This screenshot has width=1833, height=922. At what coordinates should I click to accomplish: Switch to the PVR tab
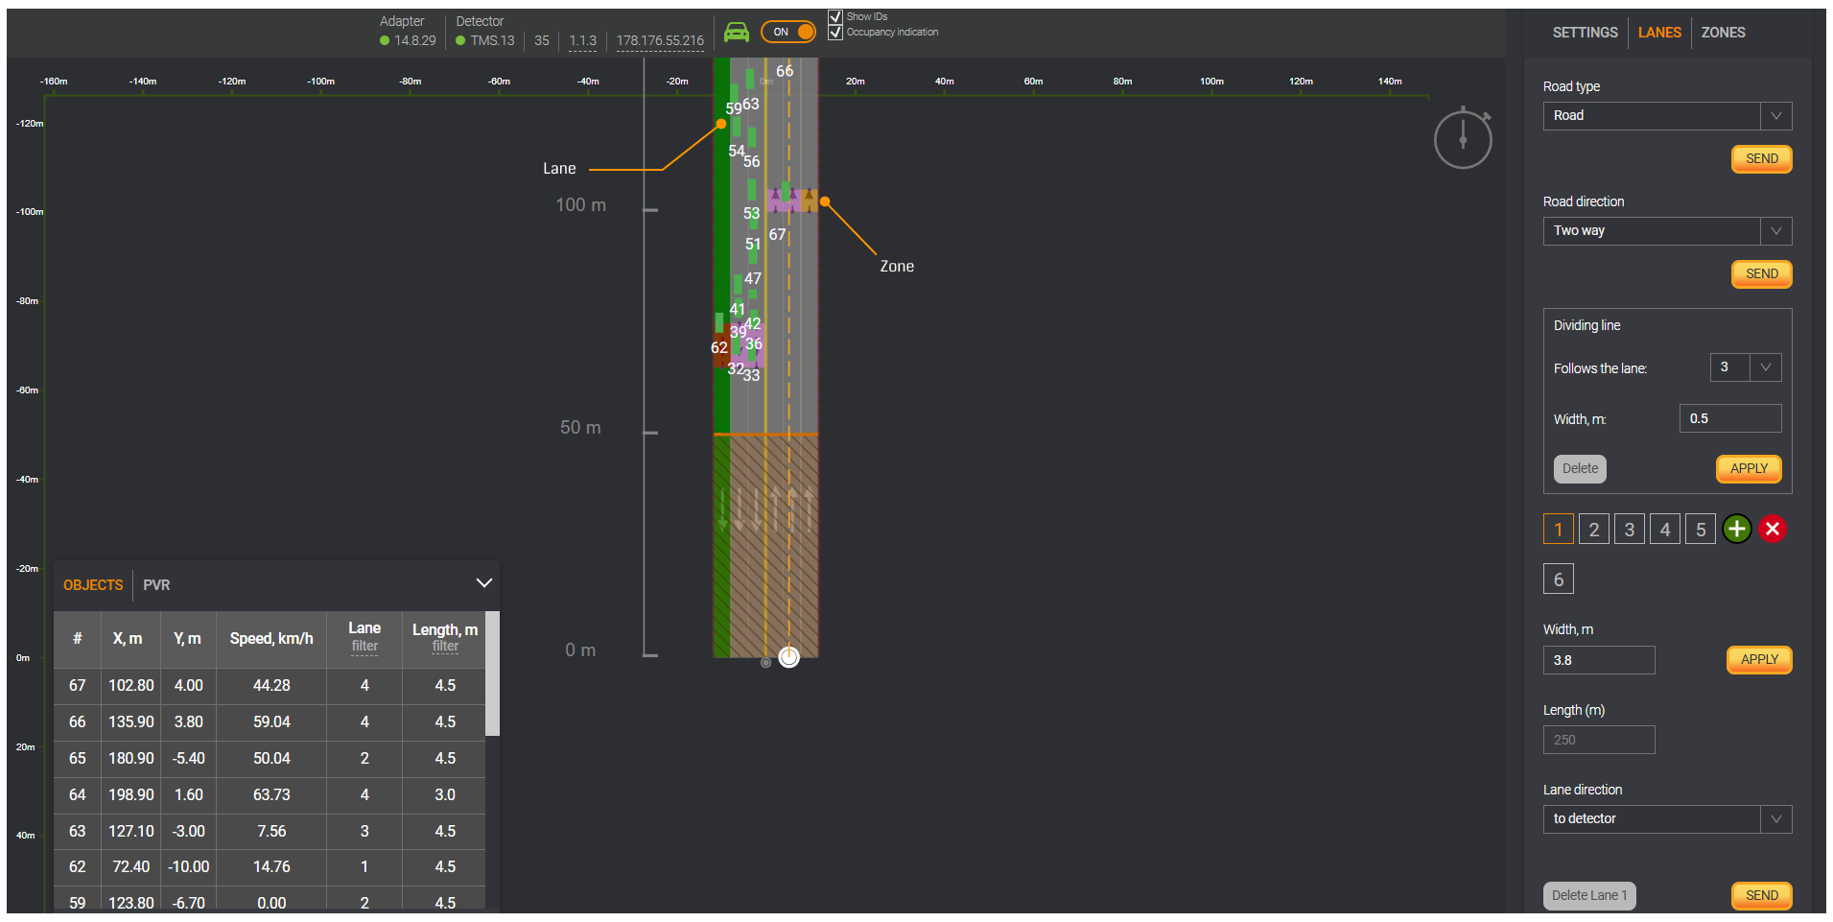pyautogui.click(x=156, y=585)
